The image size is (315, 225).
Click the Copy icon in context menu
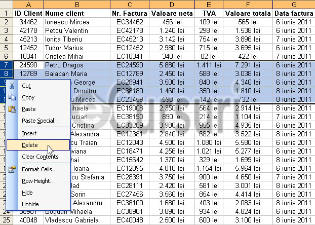tap(12, 97)
